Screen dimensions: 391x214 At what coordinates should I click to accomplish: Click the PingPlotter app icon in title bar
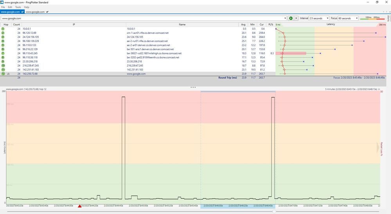[2, 2]
